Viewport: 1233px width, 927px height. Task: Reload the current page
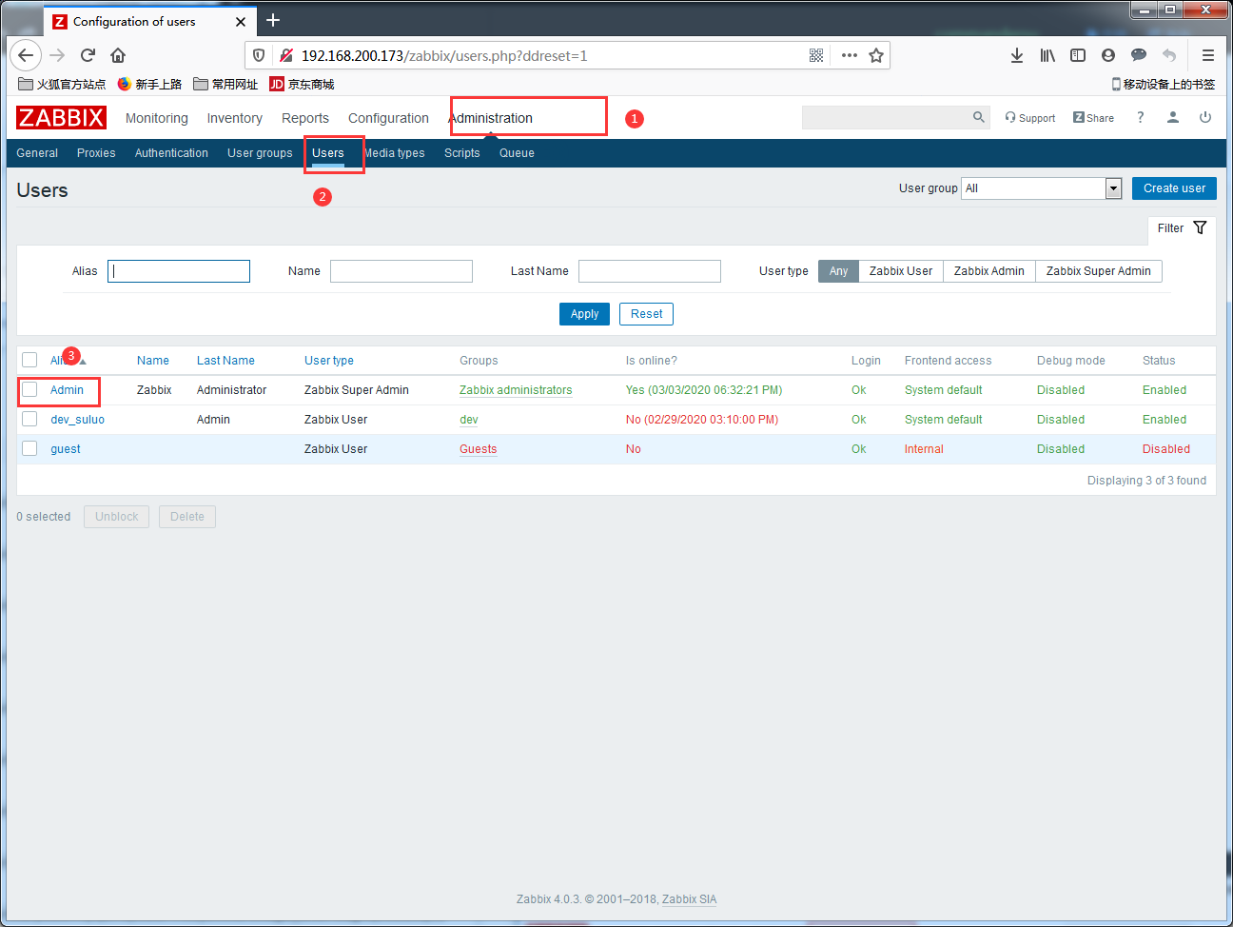click(x=88, y=55)
